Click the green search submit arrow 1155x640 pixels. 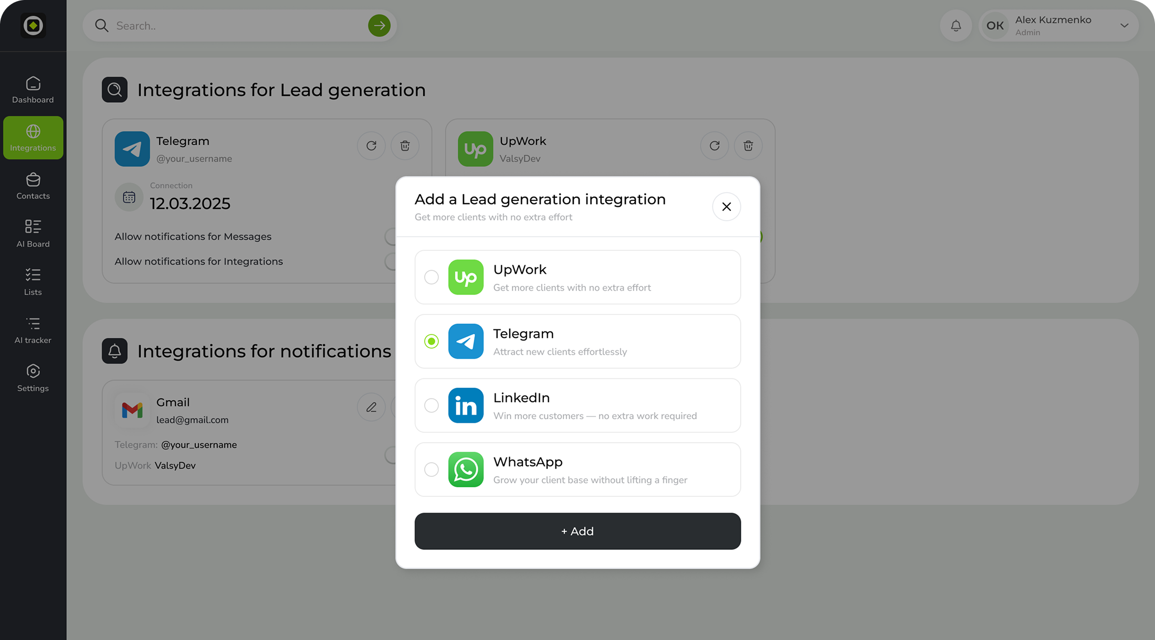379,26
